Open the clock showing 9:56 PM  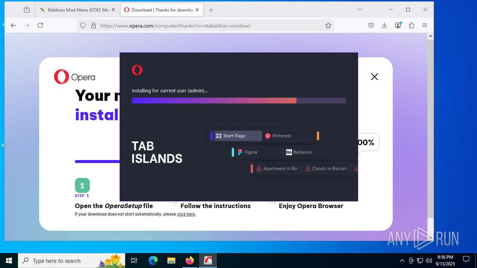click(445, 261)
